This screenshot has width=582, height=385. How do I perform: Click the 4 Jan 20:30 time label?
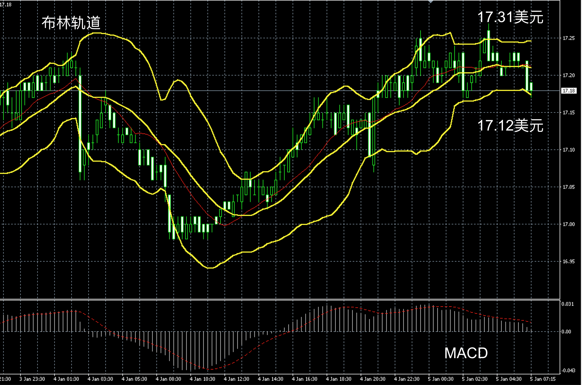(373, 379)
